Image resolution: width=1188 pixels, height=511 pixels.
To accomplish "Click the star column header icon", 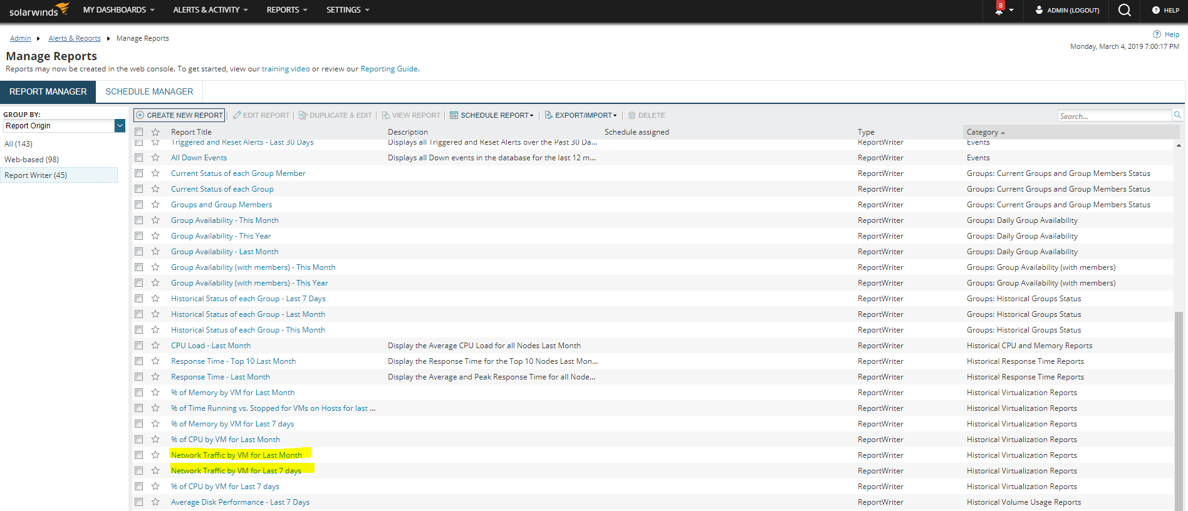I will (x=155, y=132).
